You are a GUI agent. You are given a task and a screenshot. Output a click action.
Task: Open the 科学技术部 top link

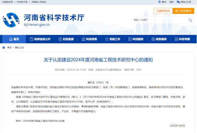click(22, 2)
